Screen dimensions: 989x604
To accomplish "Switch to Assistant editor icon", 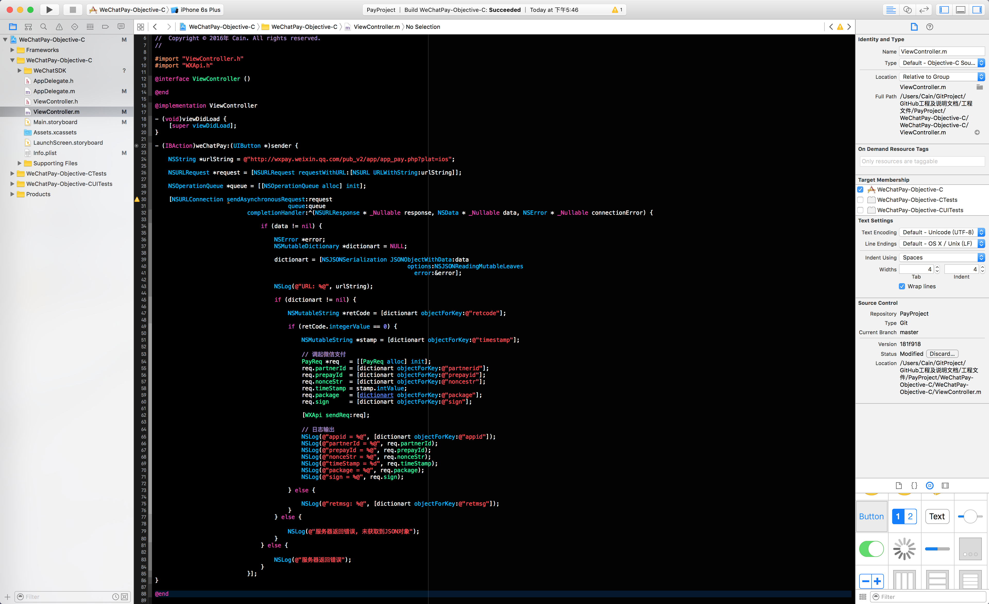I will 907,10.
